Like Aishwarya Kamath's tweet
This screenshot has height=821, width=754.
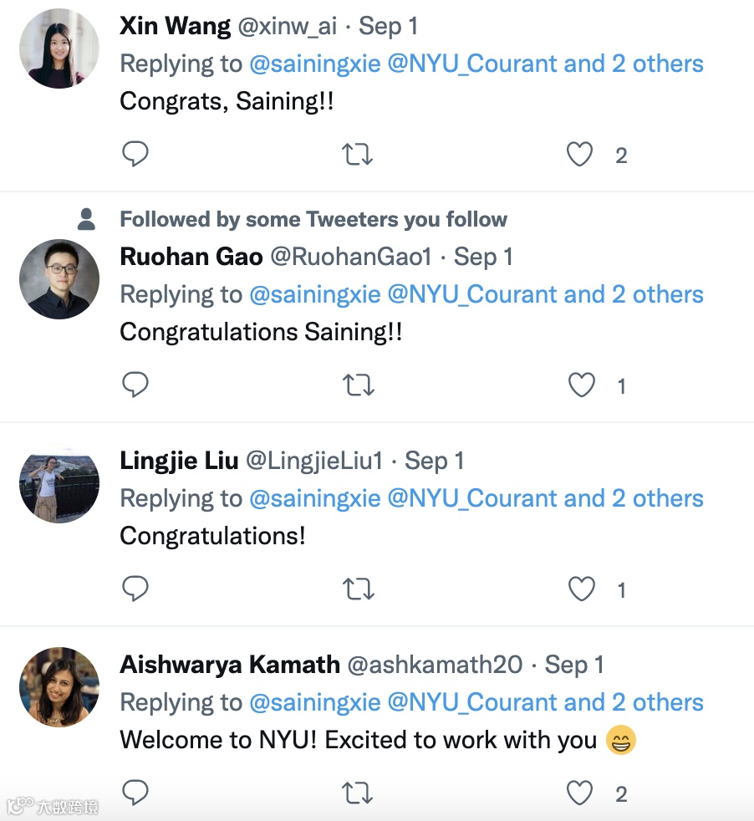(580, 793)
